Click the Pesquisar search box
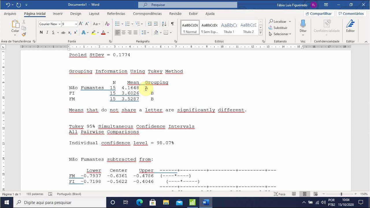Screen dimensions: 370x208 coord(188,5)
